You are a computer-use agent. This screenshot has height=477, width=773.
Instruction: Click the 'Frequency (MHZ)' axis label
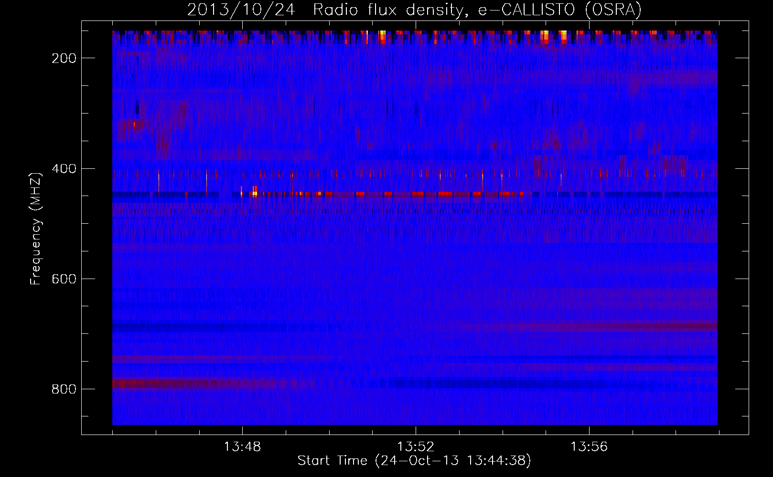[x=36, y=229]
